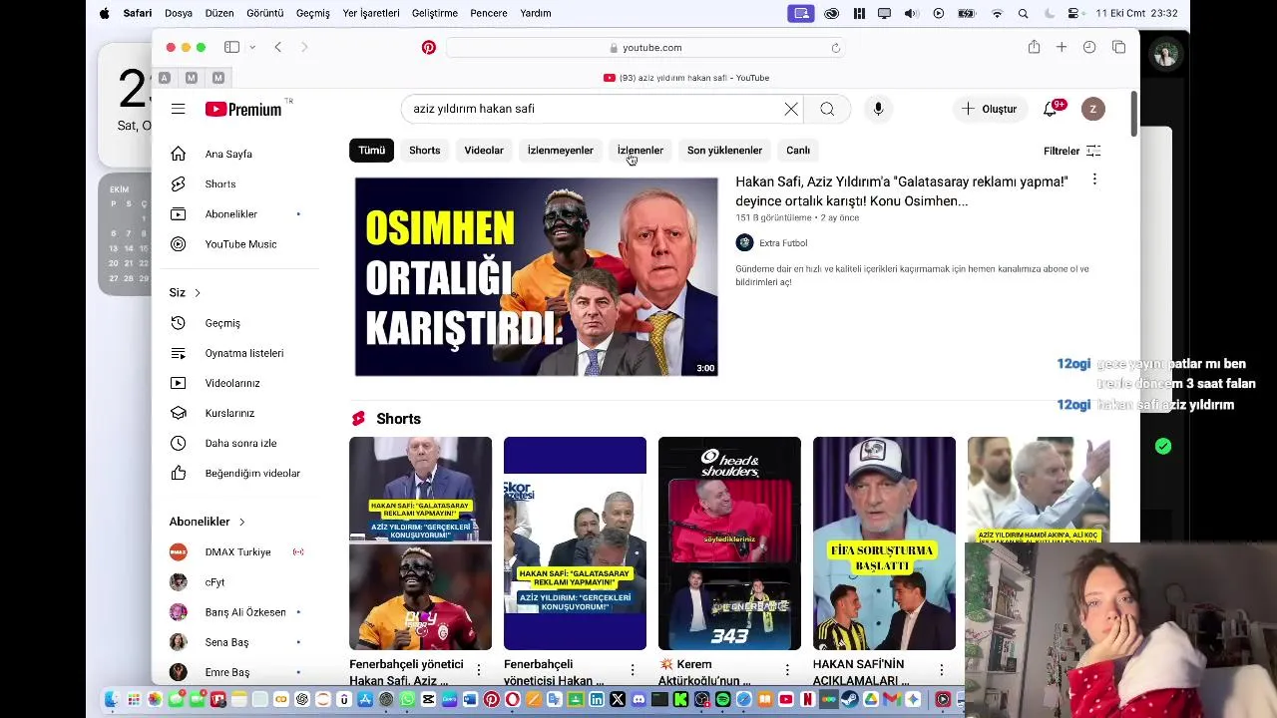This screenshot has height=718, width=1277.
Task: Open Wi-Fi status in the menu bar
Action: click(x=997, y=13)
